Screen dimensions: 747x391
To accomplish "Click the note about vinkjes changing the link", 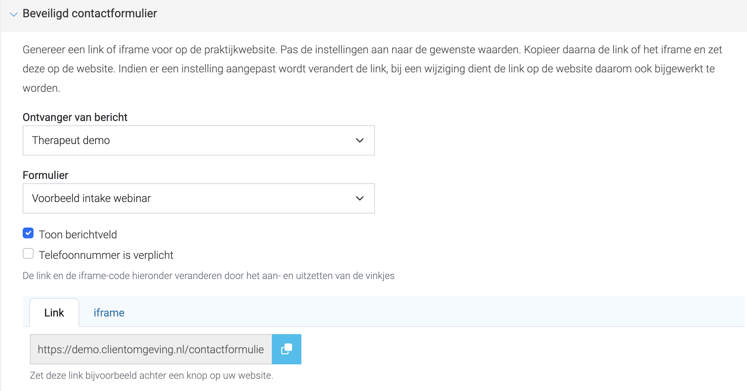I will point(208,276).
